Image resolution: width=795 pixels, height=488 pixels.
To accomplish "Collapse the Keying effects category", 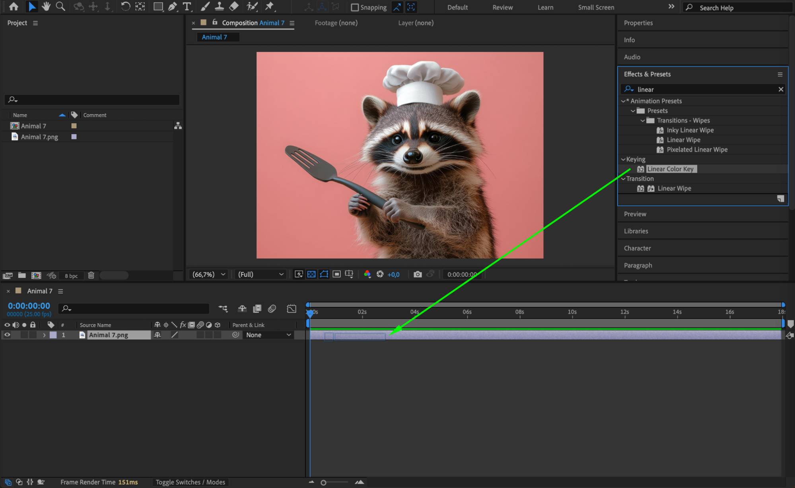I will pyautogui.click(x=623, y=159).
